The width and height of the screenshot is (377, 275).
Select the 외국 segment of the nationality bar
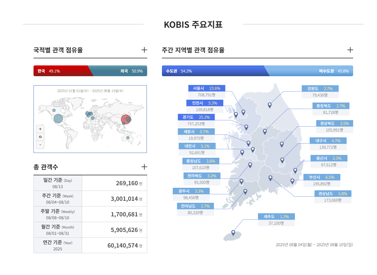point(119,71)
